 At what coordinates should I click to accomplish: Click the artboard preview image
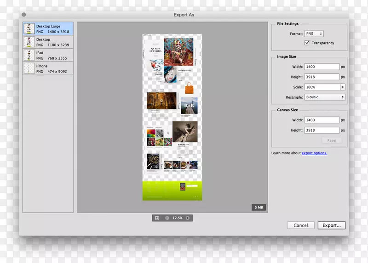tap(172, 117)
